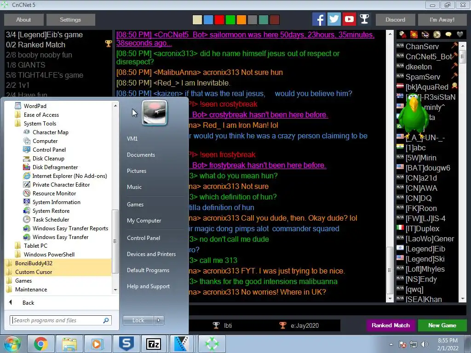Viewport: 471px width, 353px height.
Task: Launch Task Scheduler
Action: pyautogui.click(x=51, y=219)
